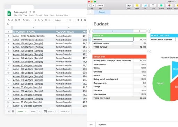The width and height of the screenshot is (178, 127).
Task: Format as percent in Sheets toolbar
Action: coord(39,20)
